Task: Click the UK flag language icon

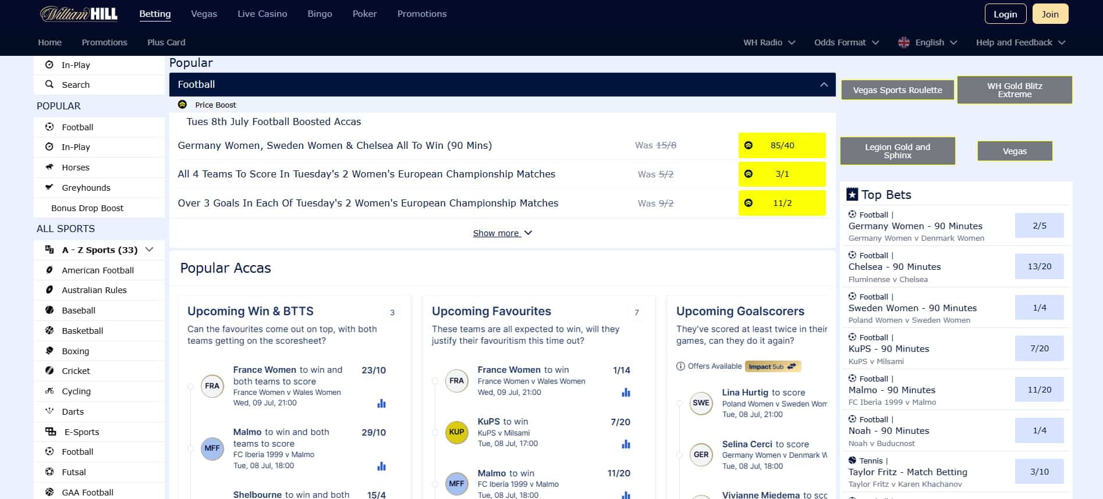Action: [903, 42]
